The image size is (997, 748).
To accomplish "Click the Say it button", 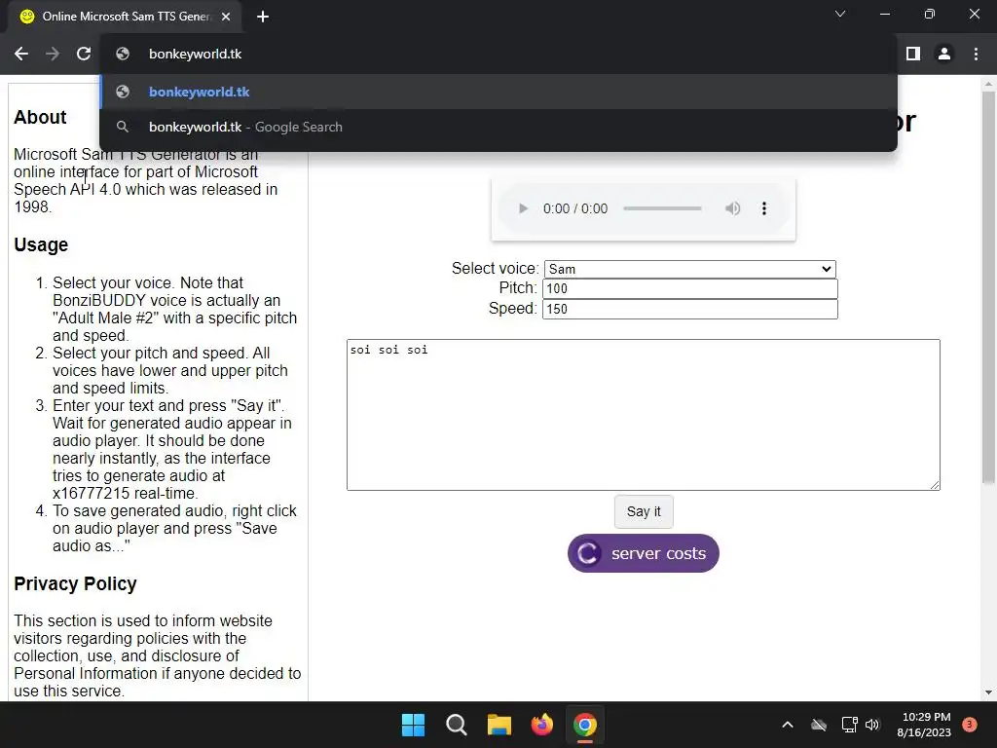I will 644,511.
